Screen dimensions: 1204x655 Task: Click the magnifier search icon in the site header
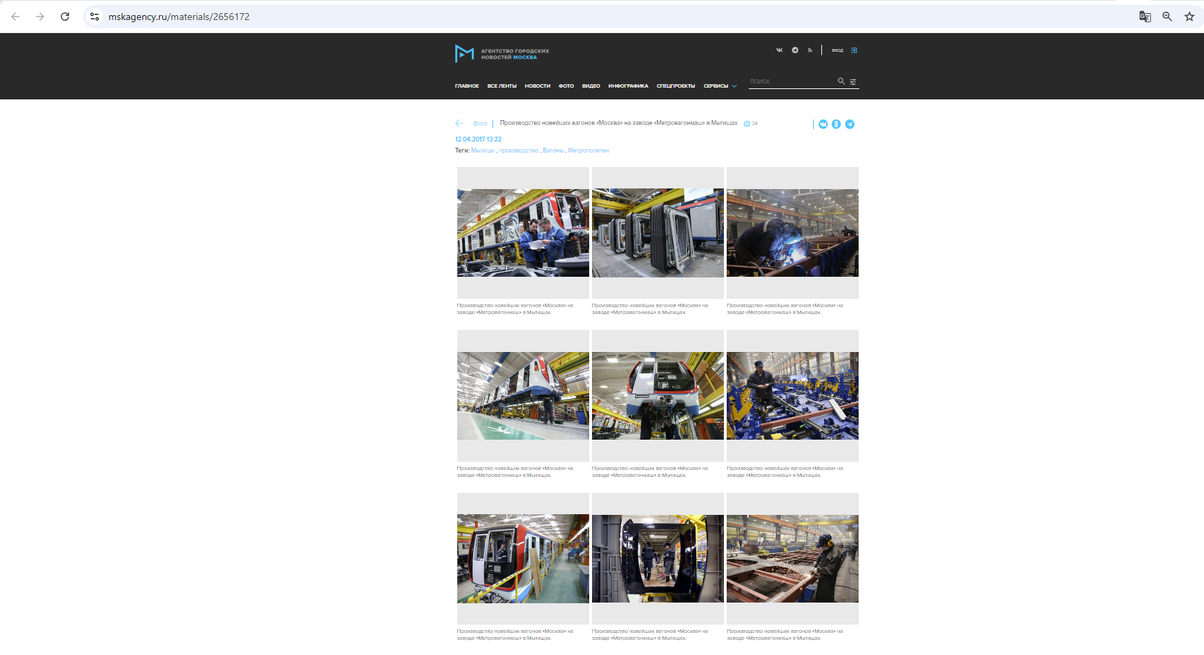click(x=841, y=81)
